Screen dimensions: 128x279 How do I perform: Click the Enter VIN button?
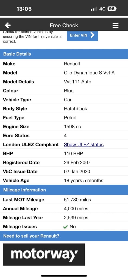click(x=82, y=36)
